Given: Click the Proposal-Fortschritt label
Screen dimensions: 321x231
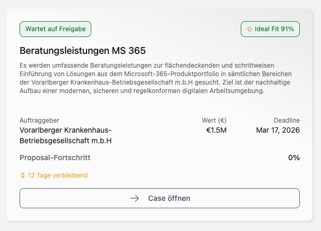Looking at the screenshot, I should point(55,158).
